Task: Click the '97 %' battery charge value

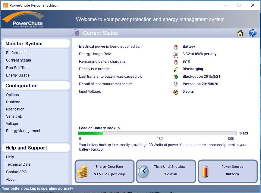Action: pyautogui.click(x=187, y=61)
